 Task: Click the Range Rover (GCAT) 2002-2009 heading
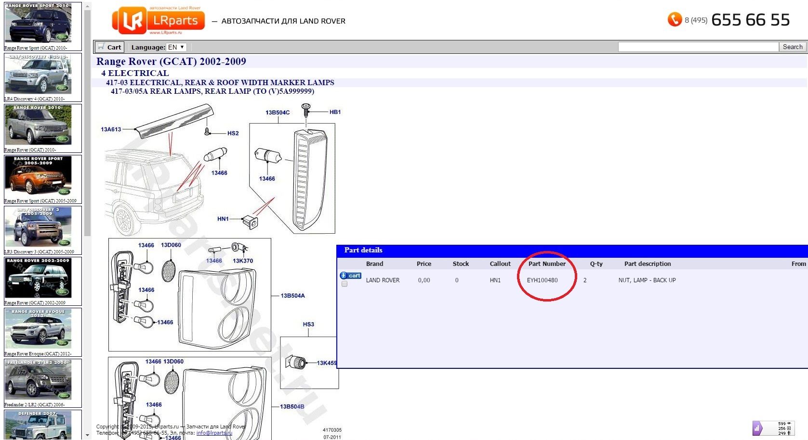pos(171,62)
